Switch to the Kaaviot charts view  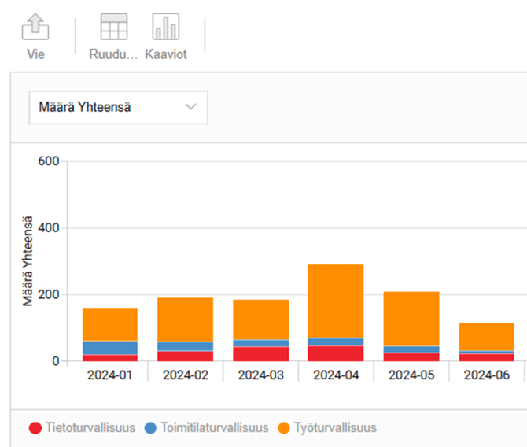(x=165, y=29)
